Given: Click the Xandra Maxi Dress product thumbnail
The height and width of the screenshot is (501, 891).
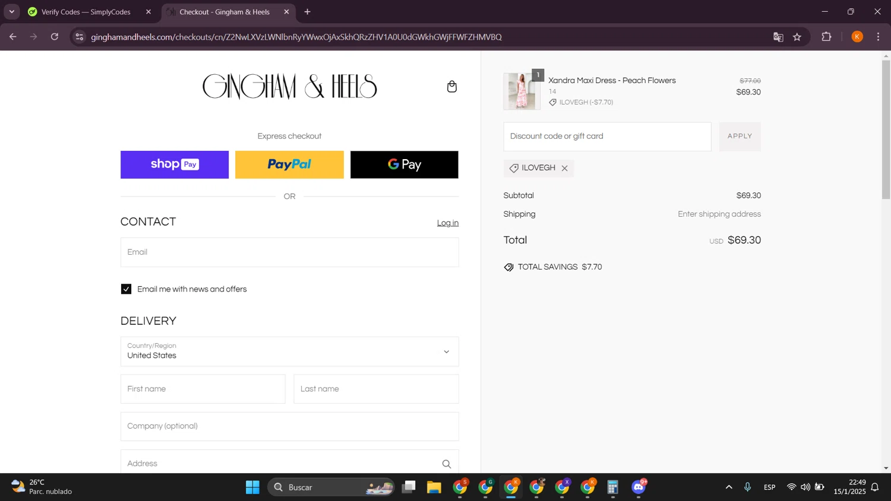Looking at the screenshot, I should [x=522, y=91].
